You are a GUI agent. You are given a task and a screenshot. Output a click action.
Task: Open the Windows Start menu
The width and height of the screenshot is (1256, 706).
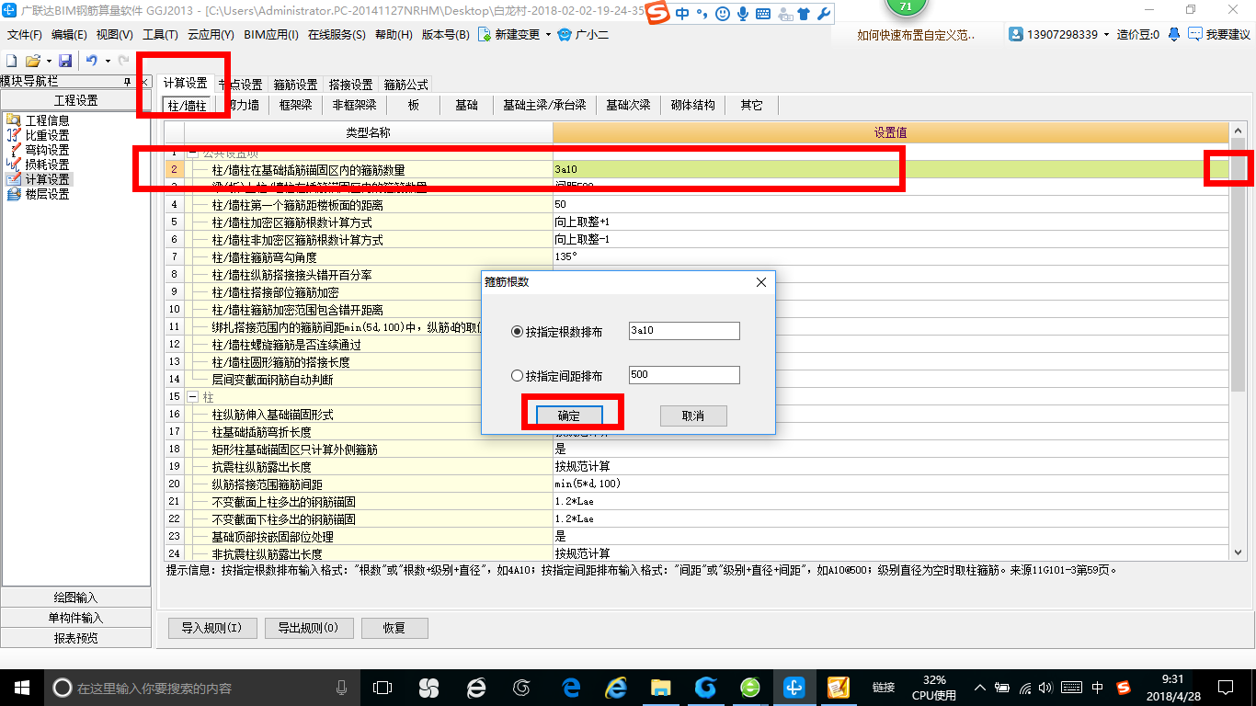tap(21, 687)
